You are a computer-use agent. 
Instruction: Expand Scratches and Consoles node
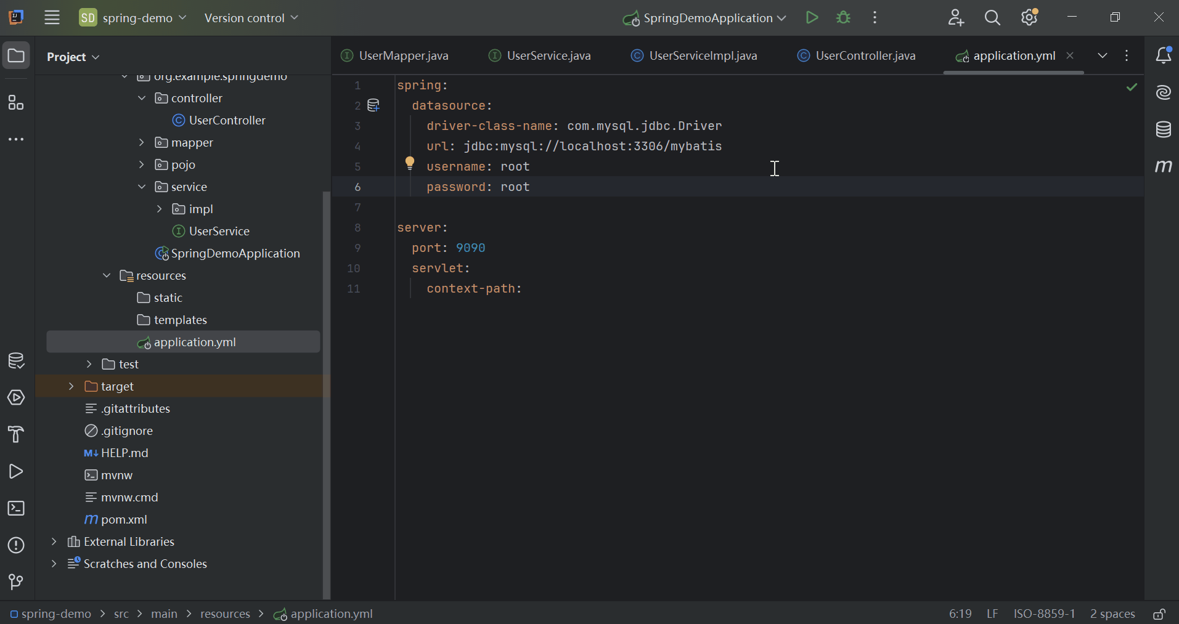[x=54, y=564]
